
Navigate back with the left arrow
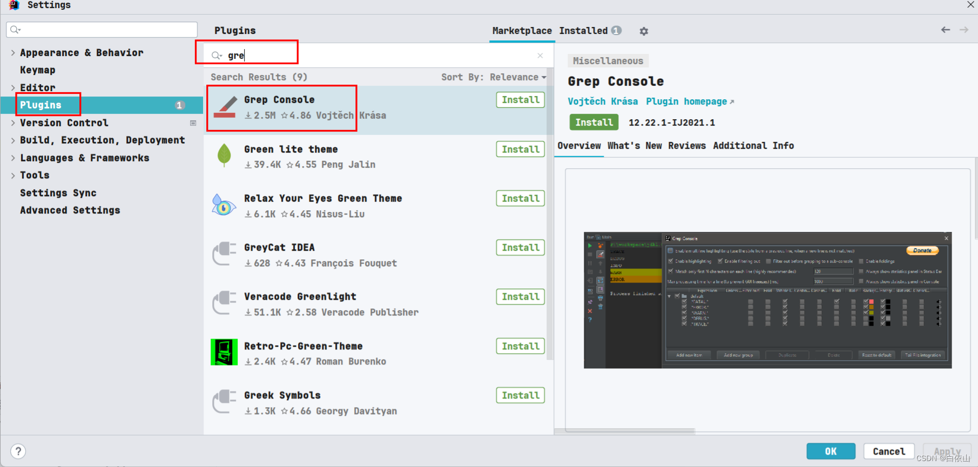point(946,30)
